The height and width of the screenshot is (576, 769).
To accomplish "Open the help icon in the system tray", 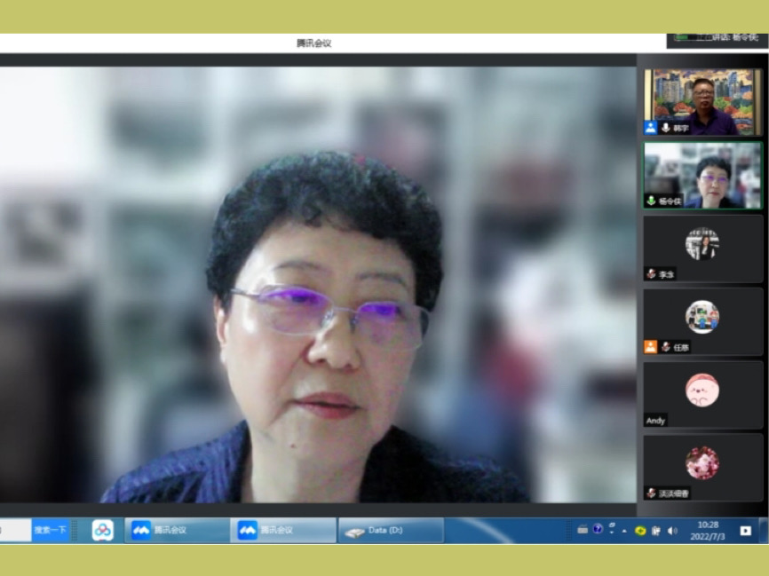I will click(598, 530).
